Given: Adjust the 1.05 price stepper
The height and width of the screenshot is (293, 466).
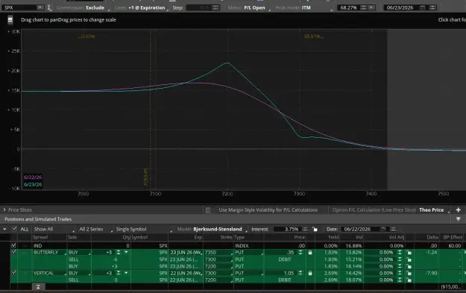Looking at the screenshot, I should pos(300,273).
